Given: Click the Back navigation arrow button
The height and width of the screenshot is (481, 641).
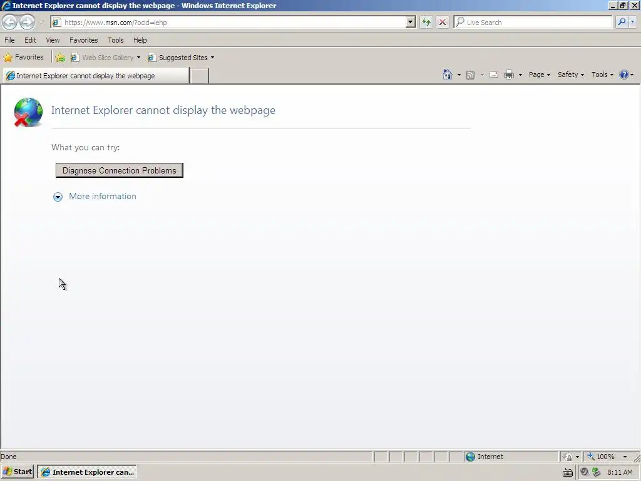Looking at the screenshot, I should tap(10, 22).
